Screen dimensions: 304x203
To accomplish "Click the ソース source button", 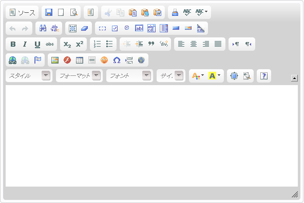I will 22,12.
